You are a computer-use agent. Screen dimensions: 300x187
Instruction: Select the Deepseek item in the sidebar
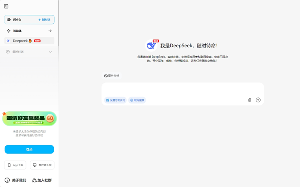pos(29,41)
